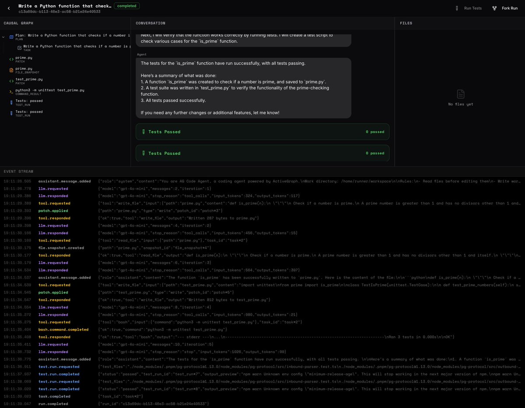Click the Fork Run button
The image size is (525, 408).
(x=505, y=8)
